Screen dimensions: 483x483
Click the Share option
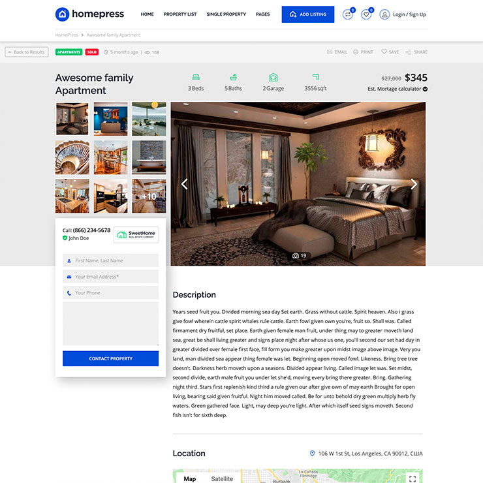pos(416,52)
